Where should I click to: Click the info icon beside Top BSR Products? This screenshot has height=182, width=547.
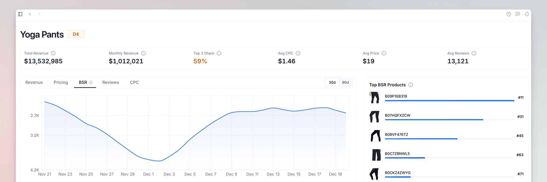(x=411, y=85)
